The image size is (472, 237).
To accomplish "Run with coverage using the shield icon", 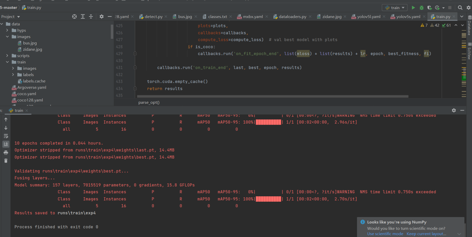I will tap(429, 8).
